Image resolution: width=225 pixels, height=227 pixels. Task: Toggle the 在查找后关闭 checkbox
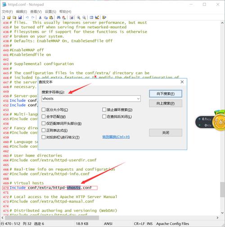click(104, 117)
